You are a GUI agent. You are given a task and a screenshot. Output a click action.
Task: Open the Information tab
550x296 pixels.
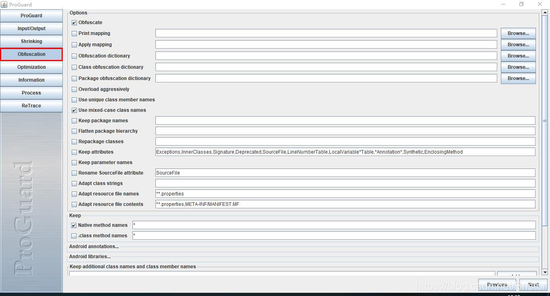tap(31, 80)
